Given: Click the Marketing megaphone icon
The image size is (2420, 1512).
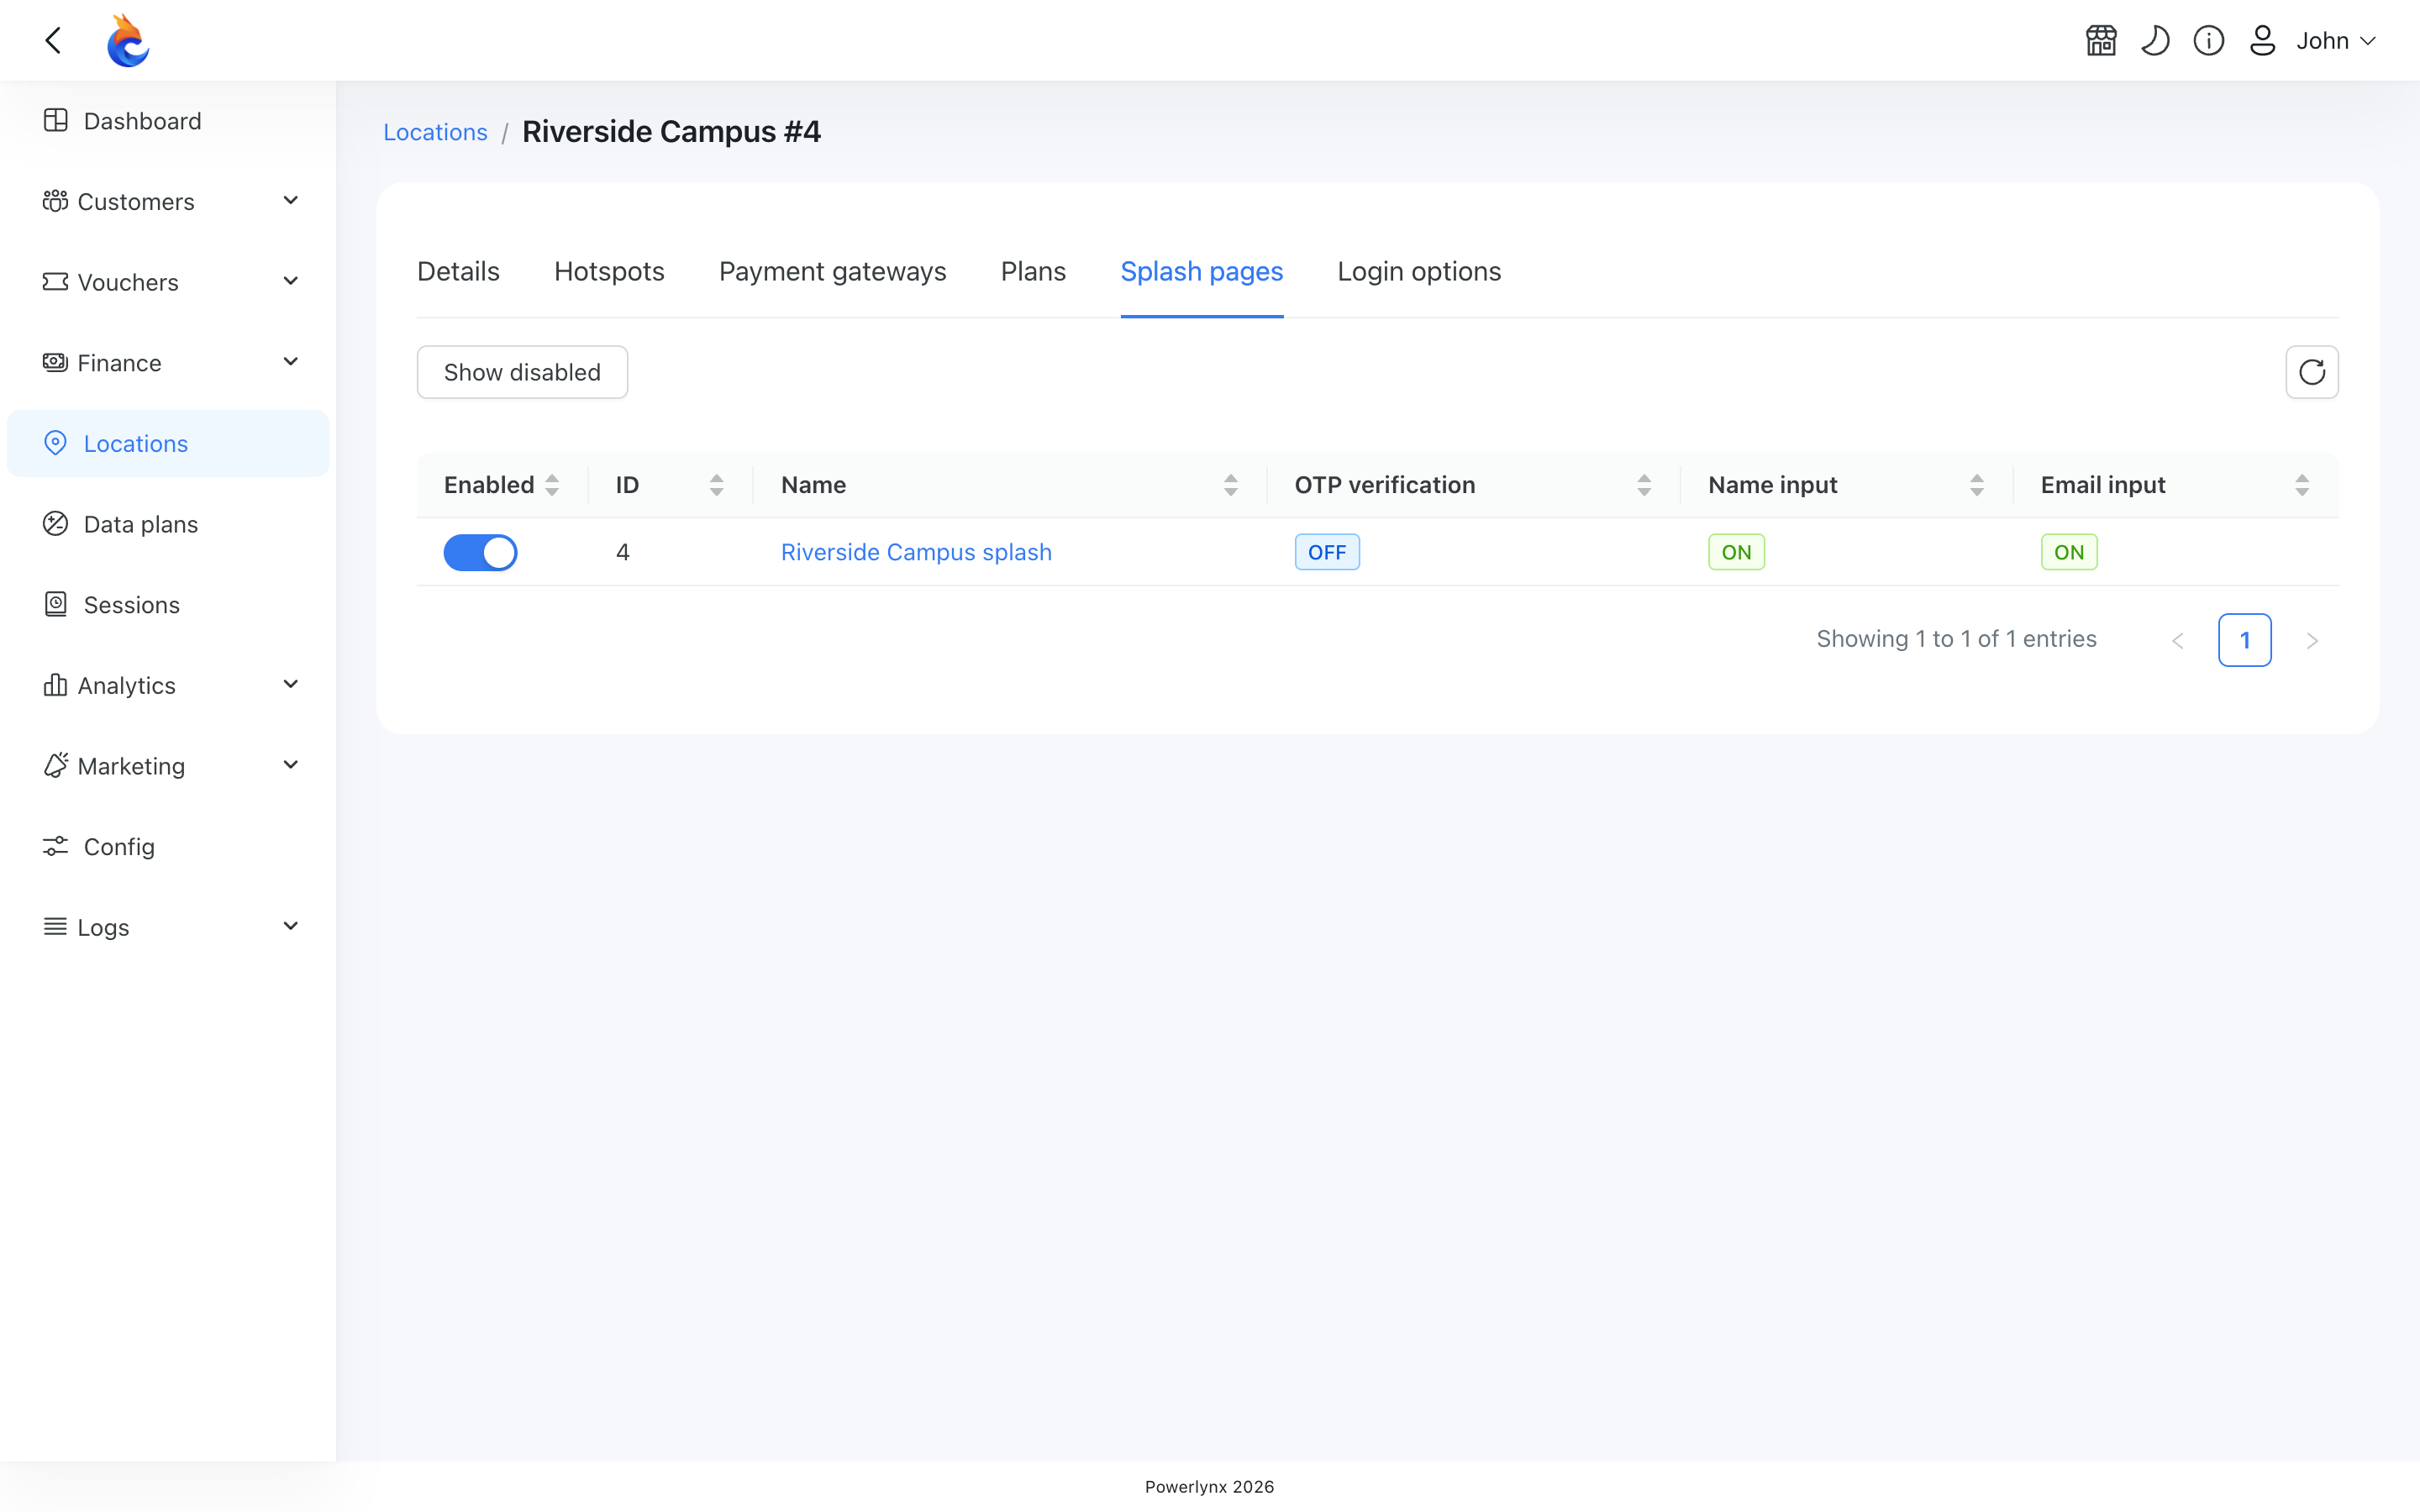Looking at the screenshot, I should [x=55, y=765].
